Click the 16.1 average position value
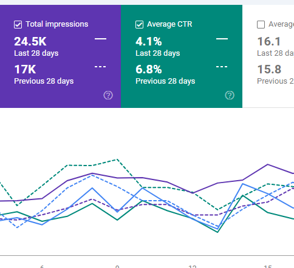 pos(269,41)
